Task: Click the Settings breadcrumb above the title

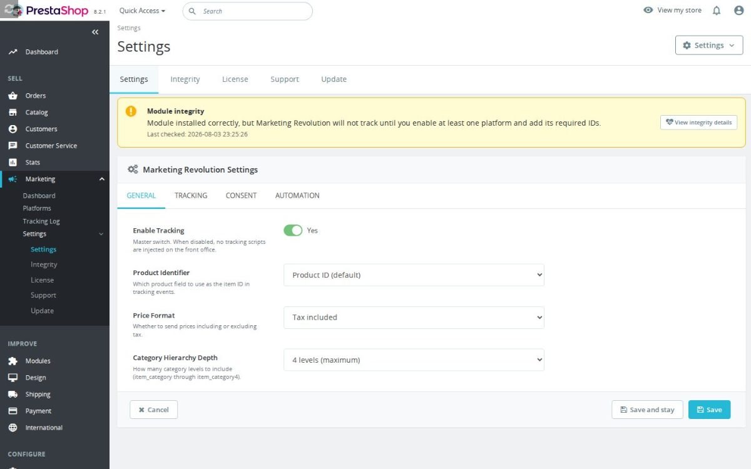Action: [129, 28]
